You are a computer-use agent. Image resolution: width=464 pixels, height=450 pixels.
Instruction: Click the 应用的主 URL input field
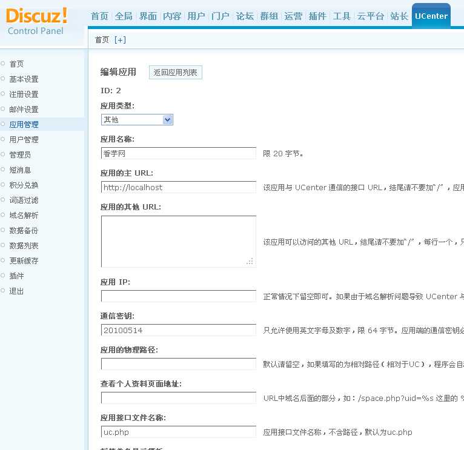click(x=179, y=187)
